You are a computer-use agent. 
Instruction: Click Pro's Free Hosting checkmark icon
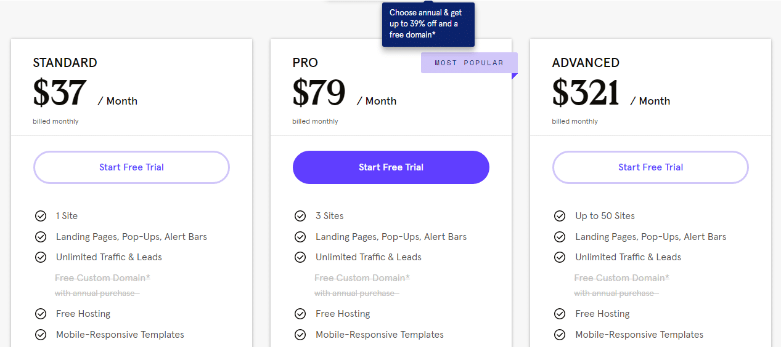(x=300, y=314)
